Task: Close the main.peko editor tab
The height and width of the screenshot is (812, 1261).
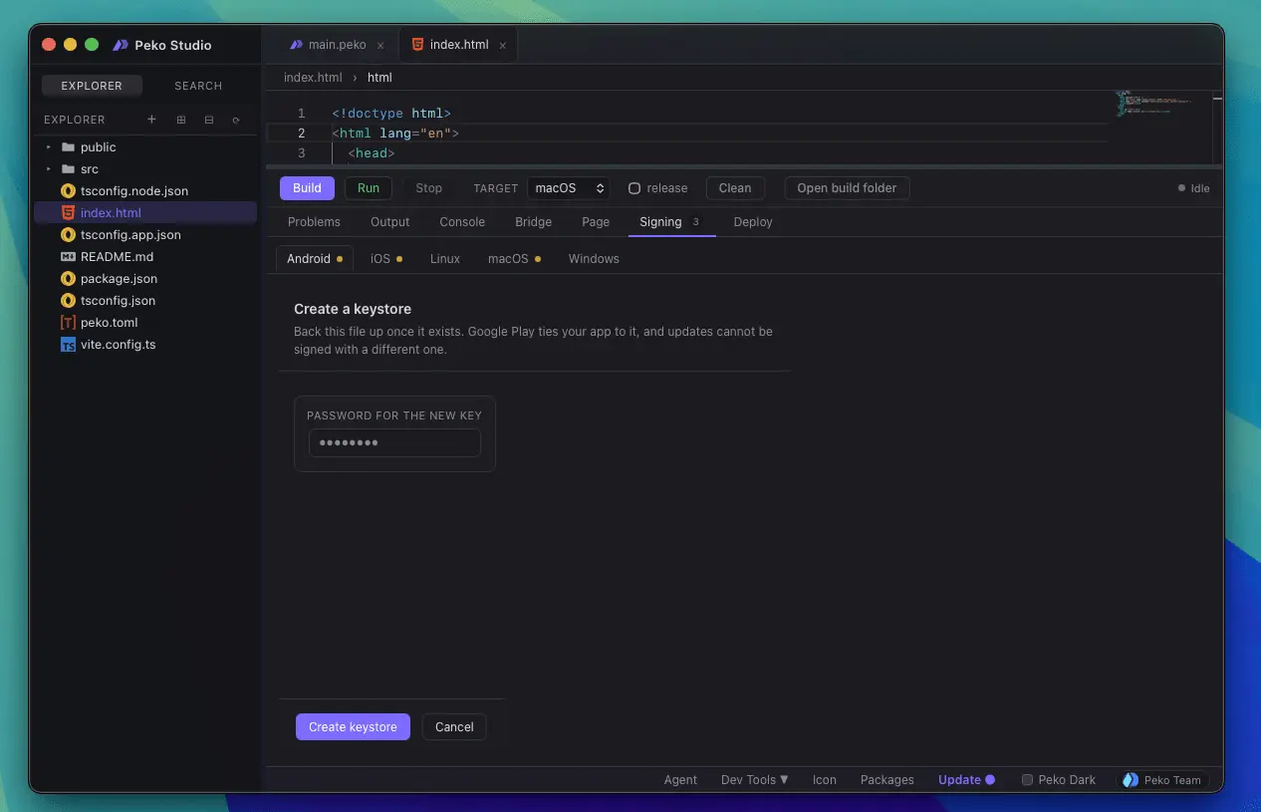Action: 380,46
